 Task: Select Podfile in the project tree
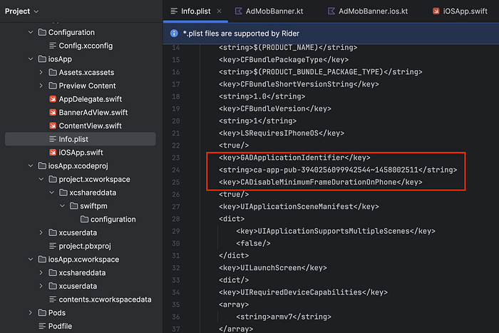[60, 326]
